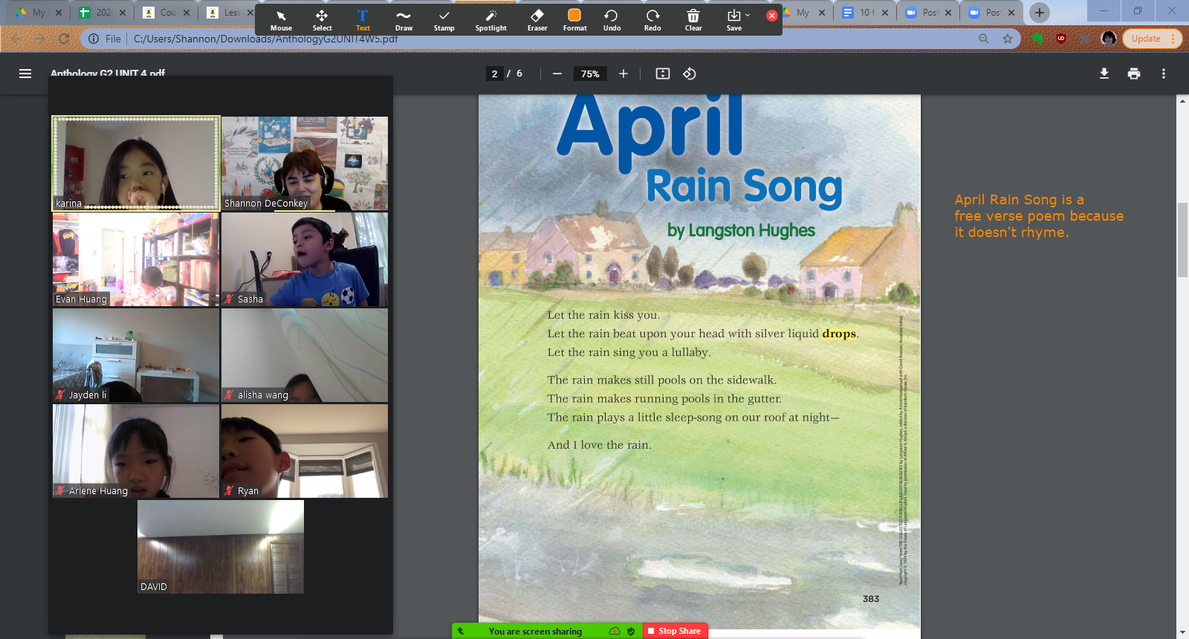Close the '10 f' tab
This screenshot has height=639, width=1189.
(885, 13)
